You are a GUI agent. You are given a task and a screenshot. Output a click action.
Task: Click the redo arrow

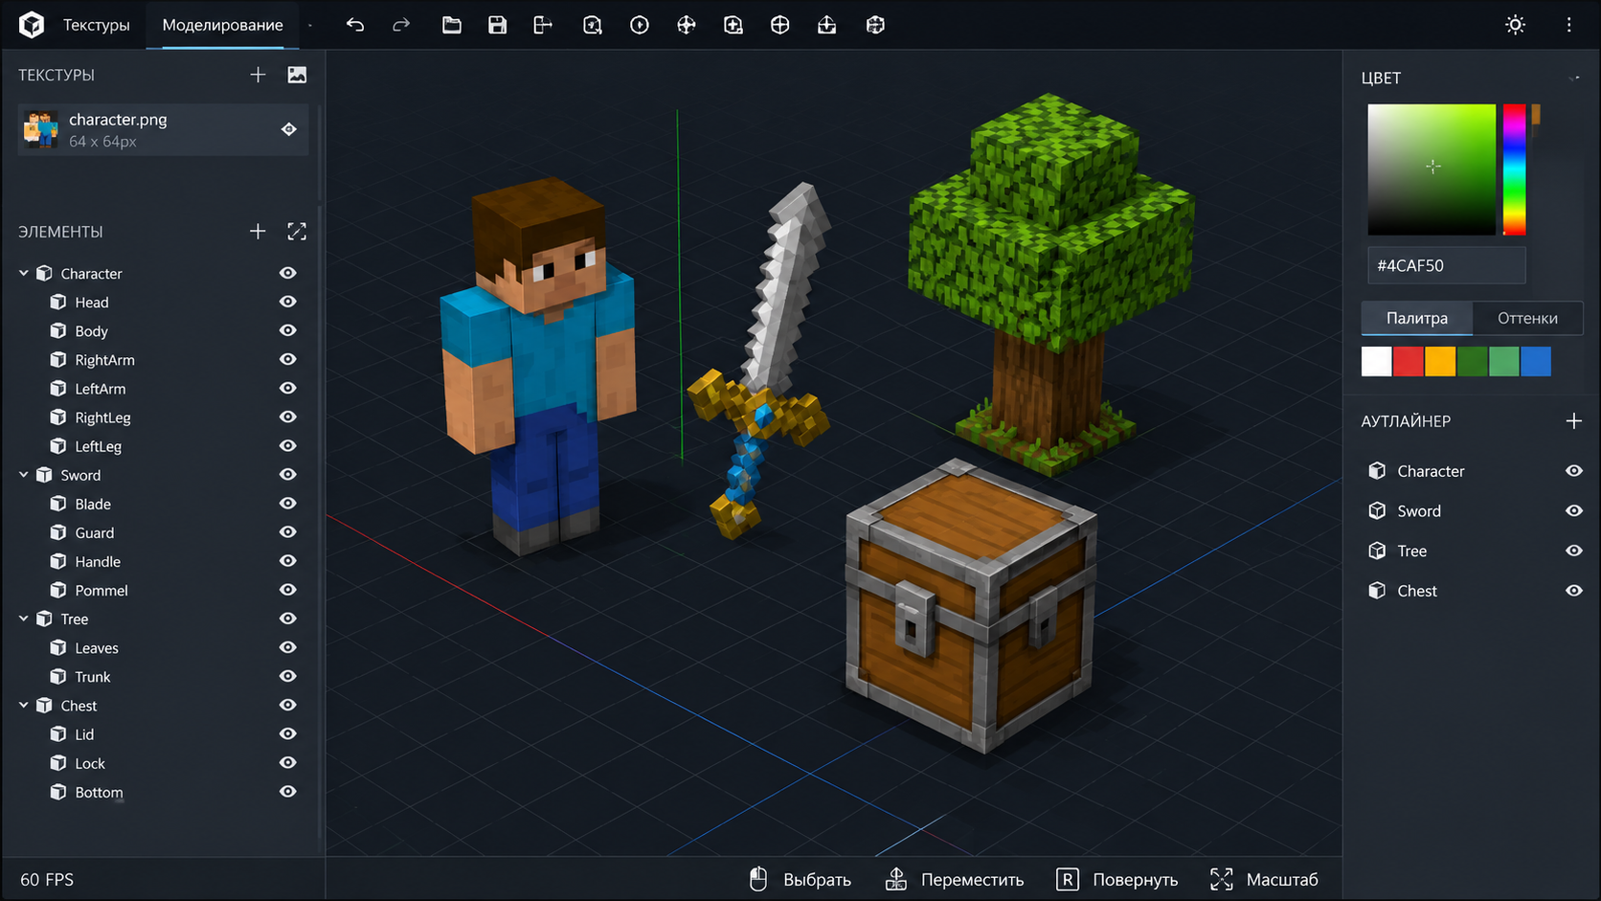401,25
